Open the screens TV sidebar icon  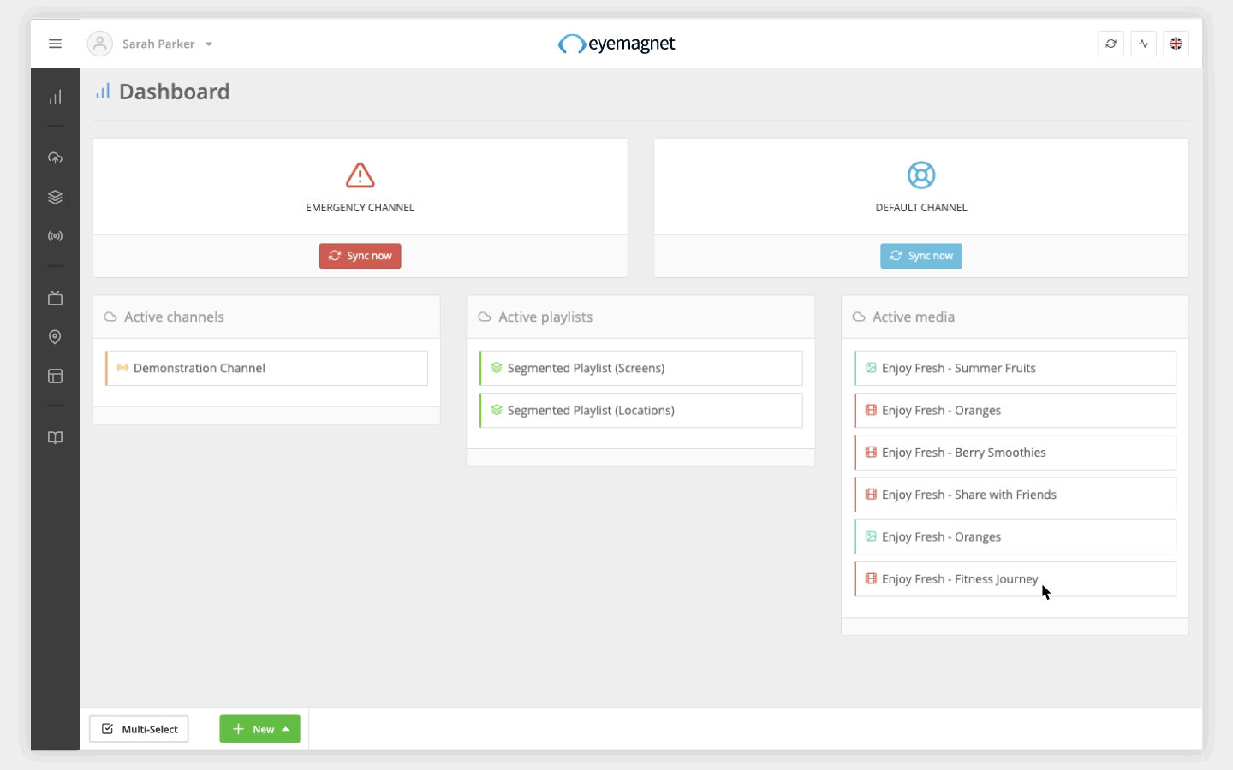tap(55, 298)
